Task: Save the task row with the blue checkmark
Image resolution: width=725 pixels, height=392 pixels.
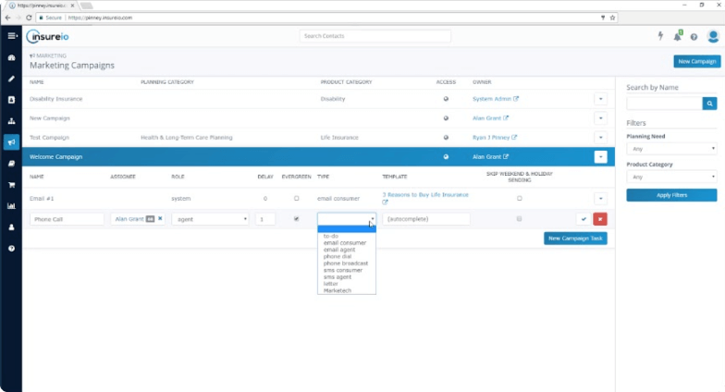Action: [x=584, y=219]
